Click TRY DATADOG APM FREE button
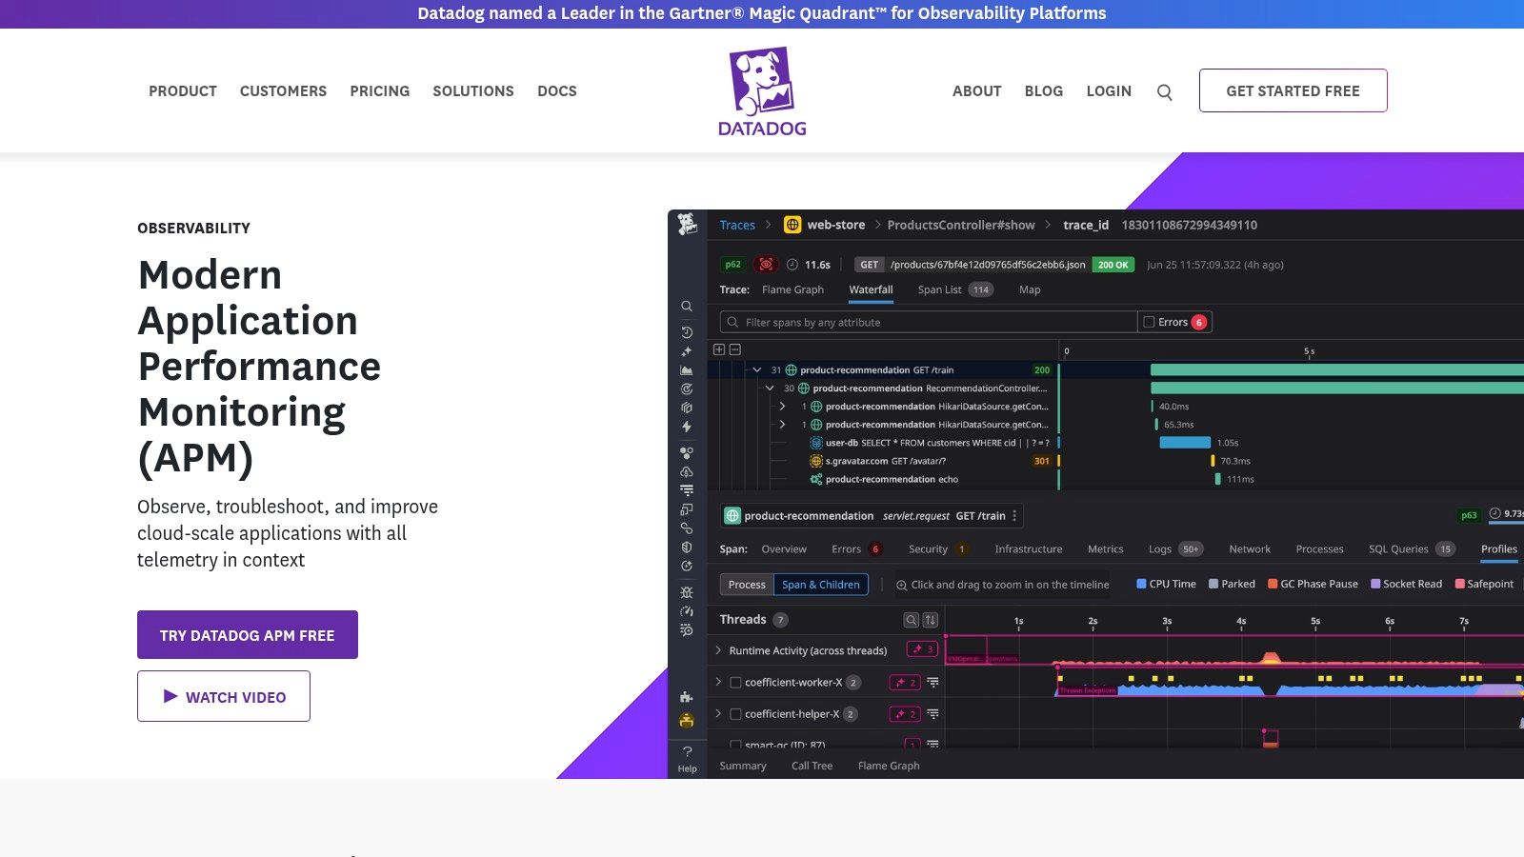This screenshot has width=1524, height=857. (248, 635)
